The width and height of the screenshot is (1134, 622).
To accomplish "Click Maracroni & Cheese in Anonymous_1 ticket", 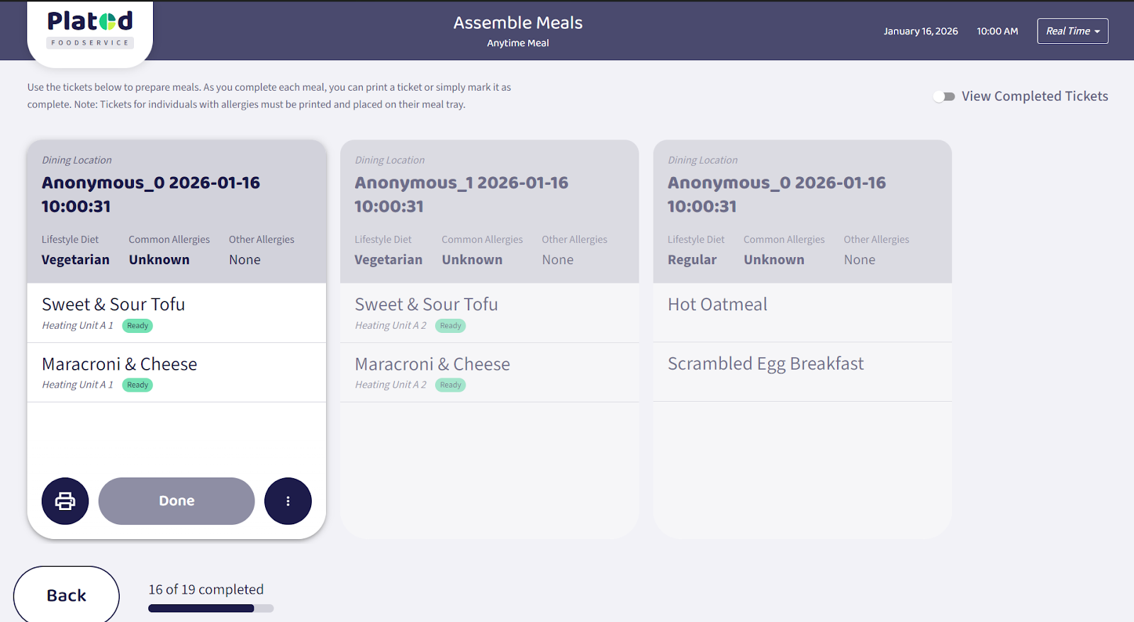I will [432, 364].
